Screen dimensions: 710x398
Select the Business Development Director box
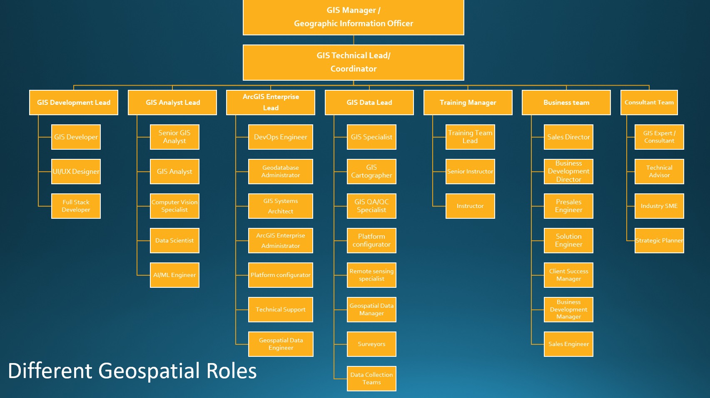(568, 171)
